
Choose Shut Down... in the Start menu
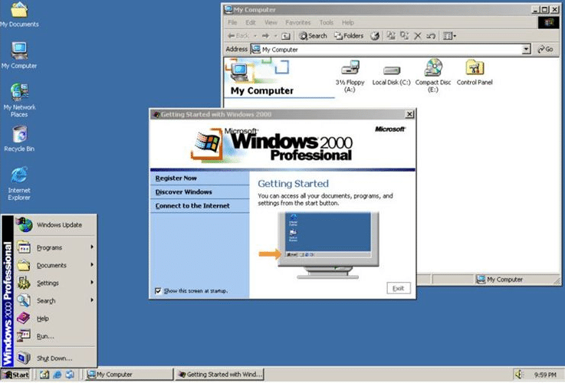tap(55, 358)
